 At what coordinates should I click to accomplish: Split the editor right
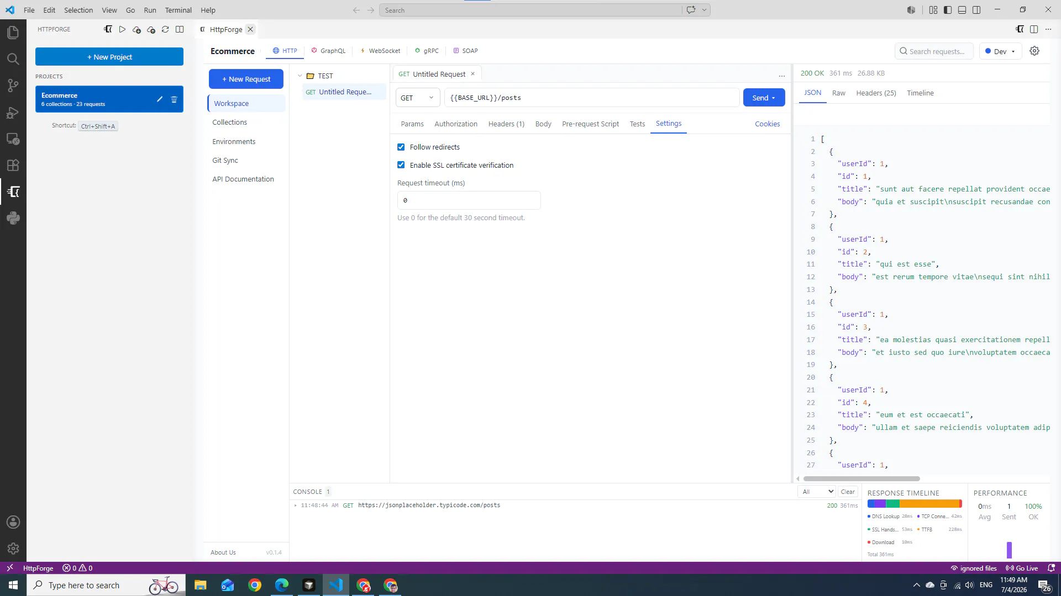pos(1034,29)
